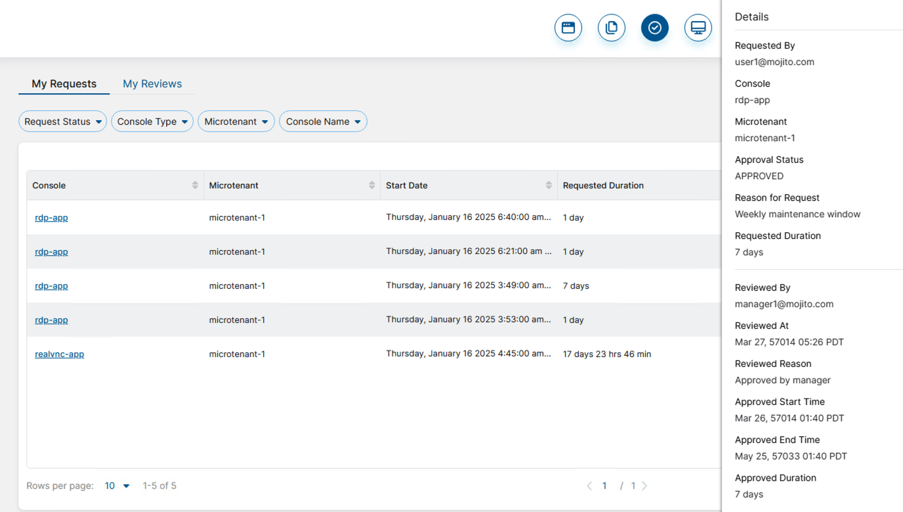The width and height of the screenshot is (903, 512).
Task: Click the copy documents icon in top toolbar
Action: point(612,28)
